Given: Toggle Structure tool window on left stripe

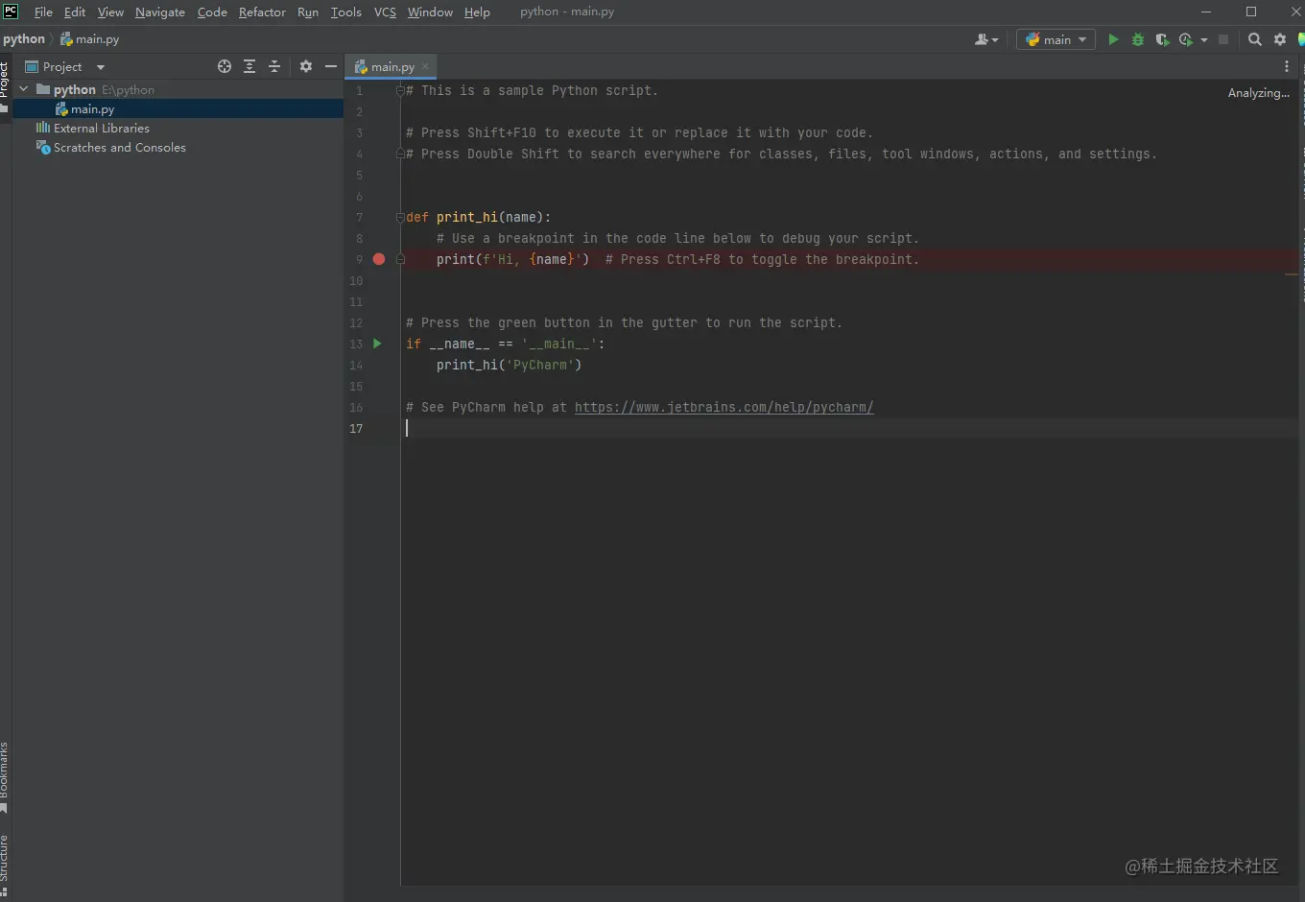Looking at the screenshot, I should coord(5,857).
